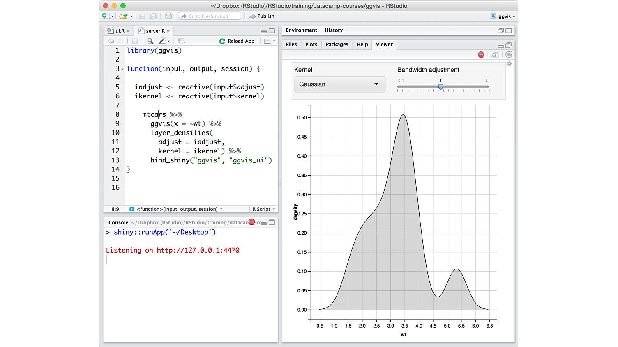Open the Gaussian kernel dropdown
The width and height of the screenshot is (618, 347).
point(339,84)
